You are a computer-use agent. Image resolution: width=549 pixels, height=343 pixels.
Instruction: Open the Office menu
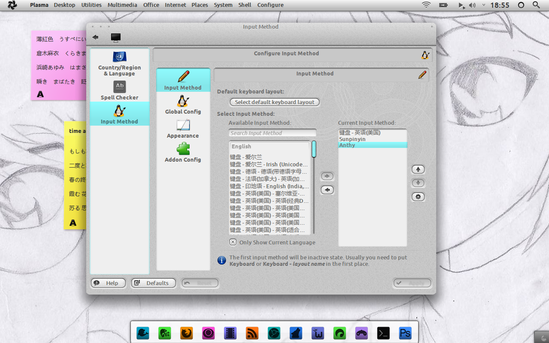coord(151,5)
